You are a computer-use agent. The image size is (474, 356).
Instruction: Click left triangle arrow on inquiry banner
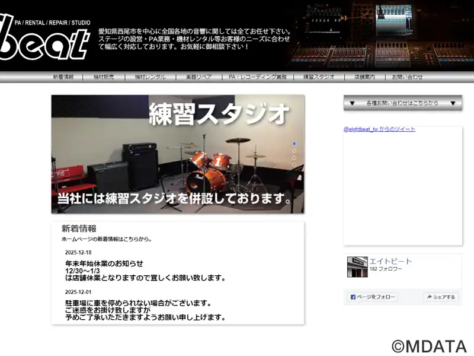pyautogui.click(x=352, y=103)
